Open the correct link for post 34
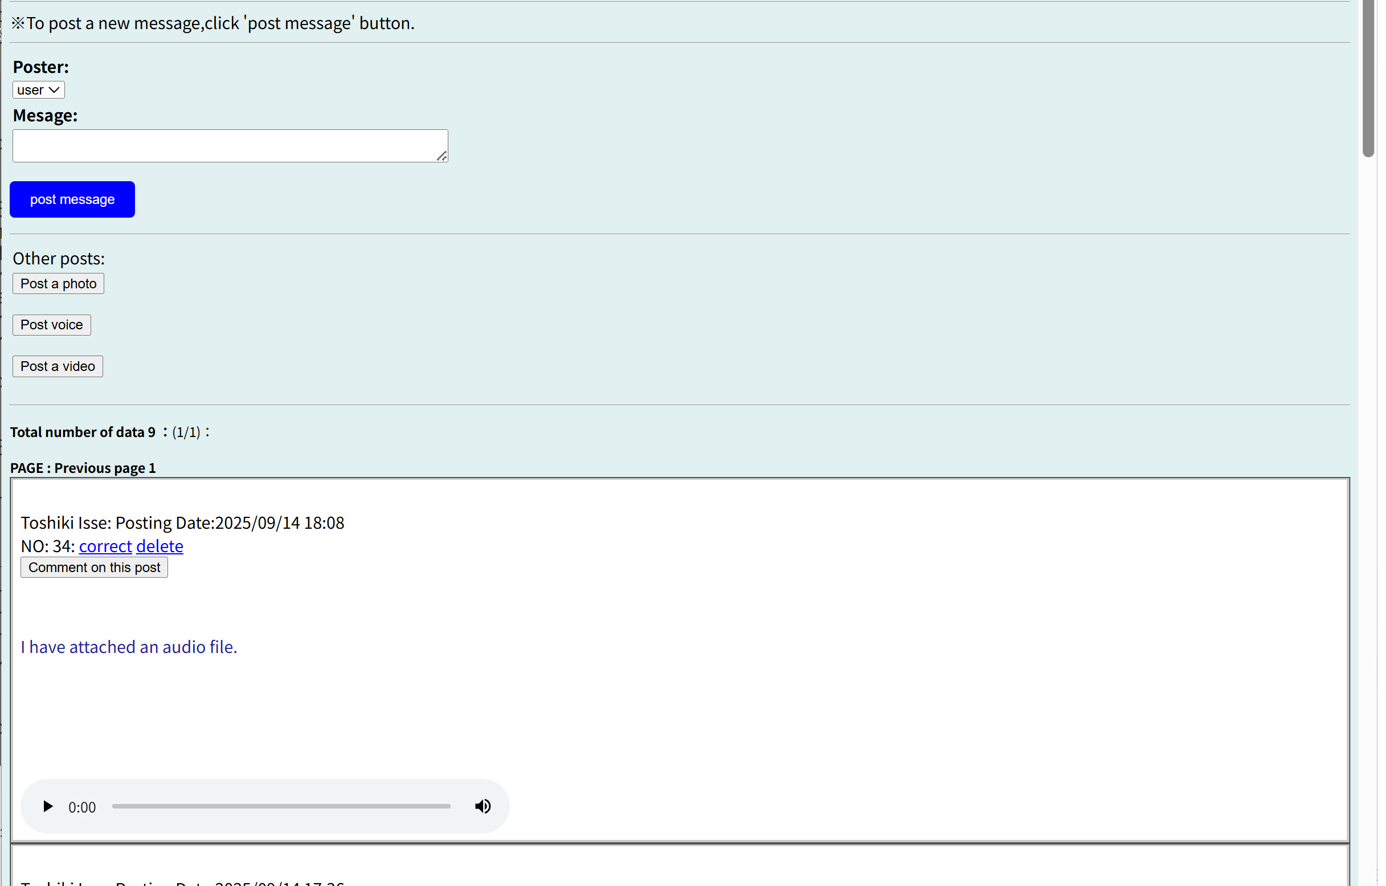This screenshot has height=886, width=1386. click(x=105, y=546)
